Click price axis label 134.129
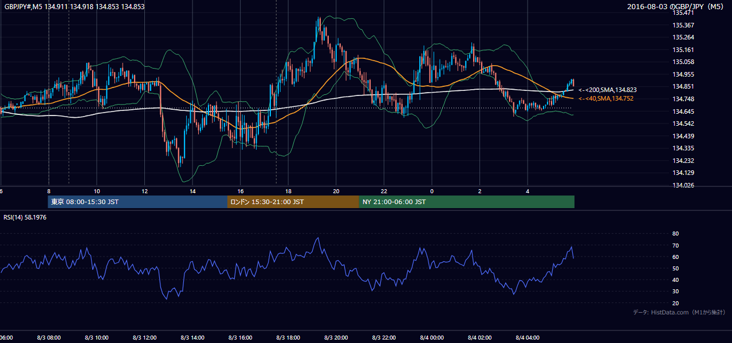 pyautogui.click(x=683, y=173)
